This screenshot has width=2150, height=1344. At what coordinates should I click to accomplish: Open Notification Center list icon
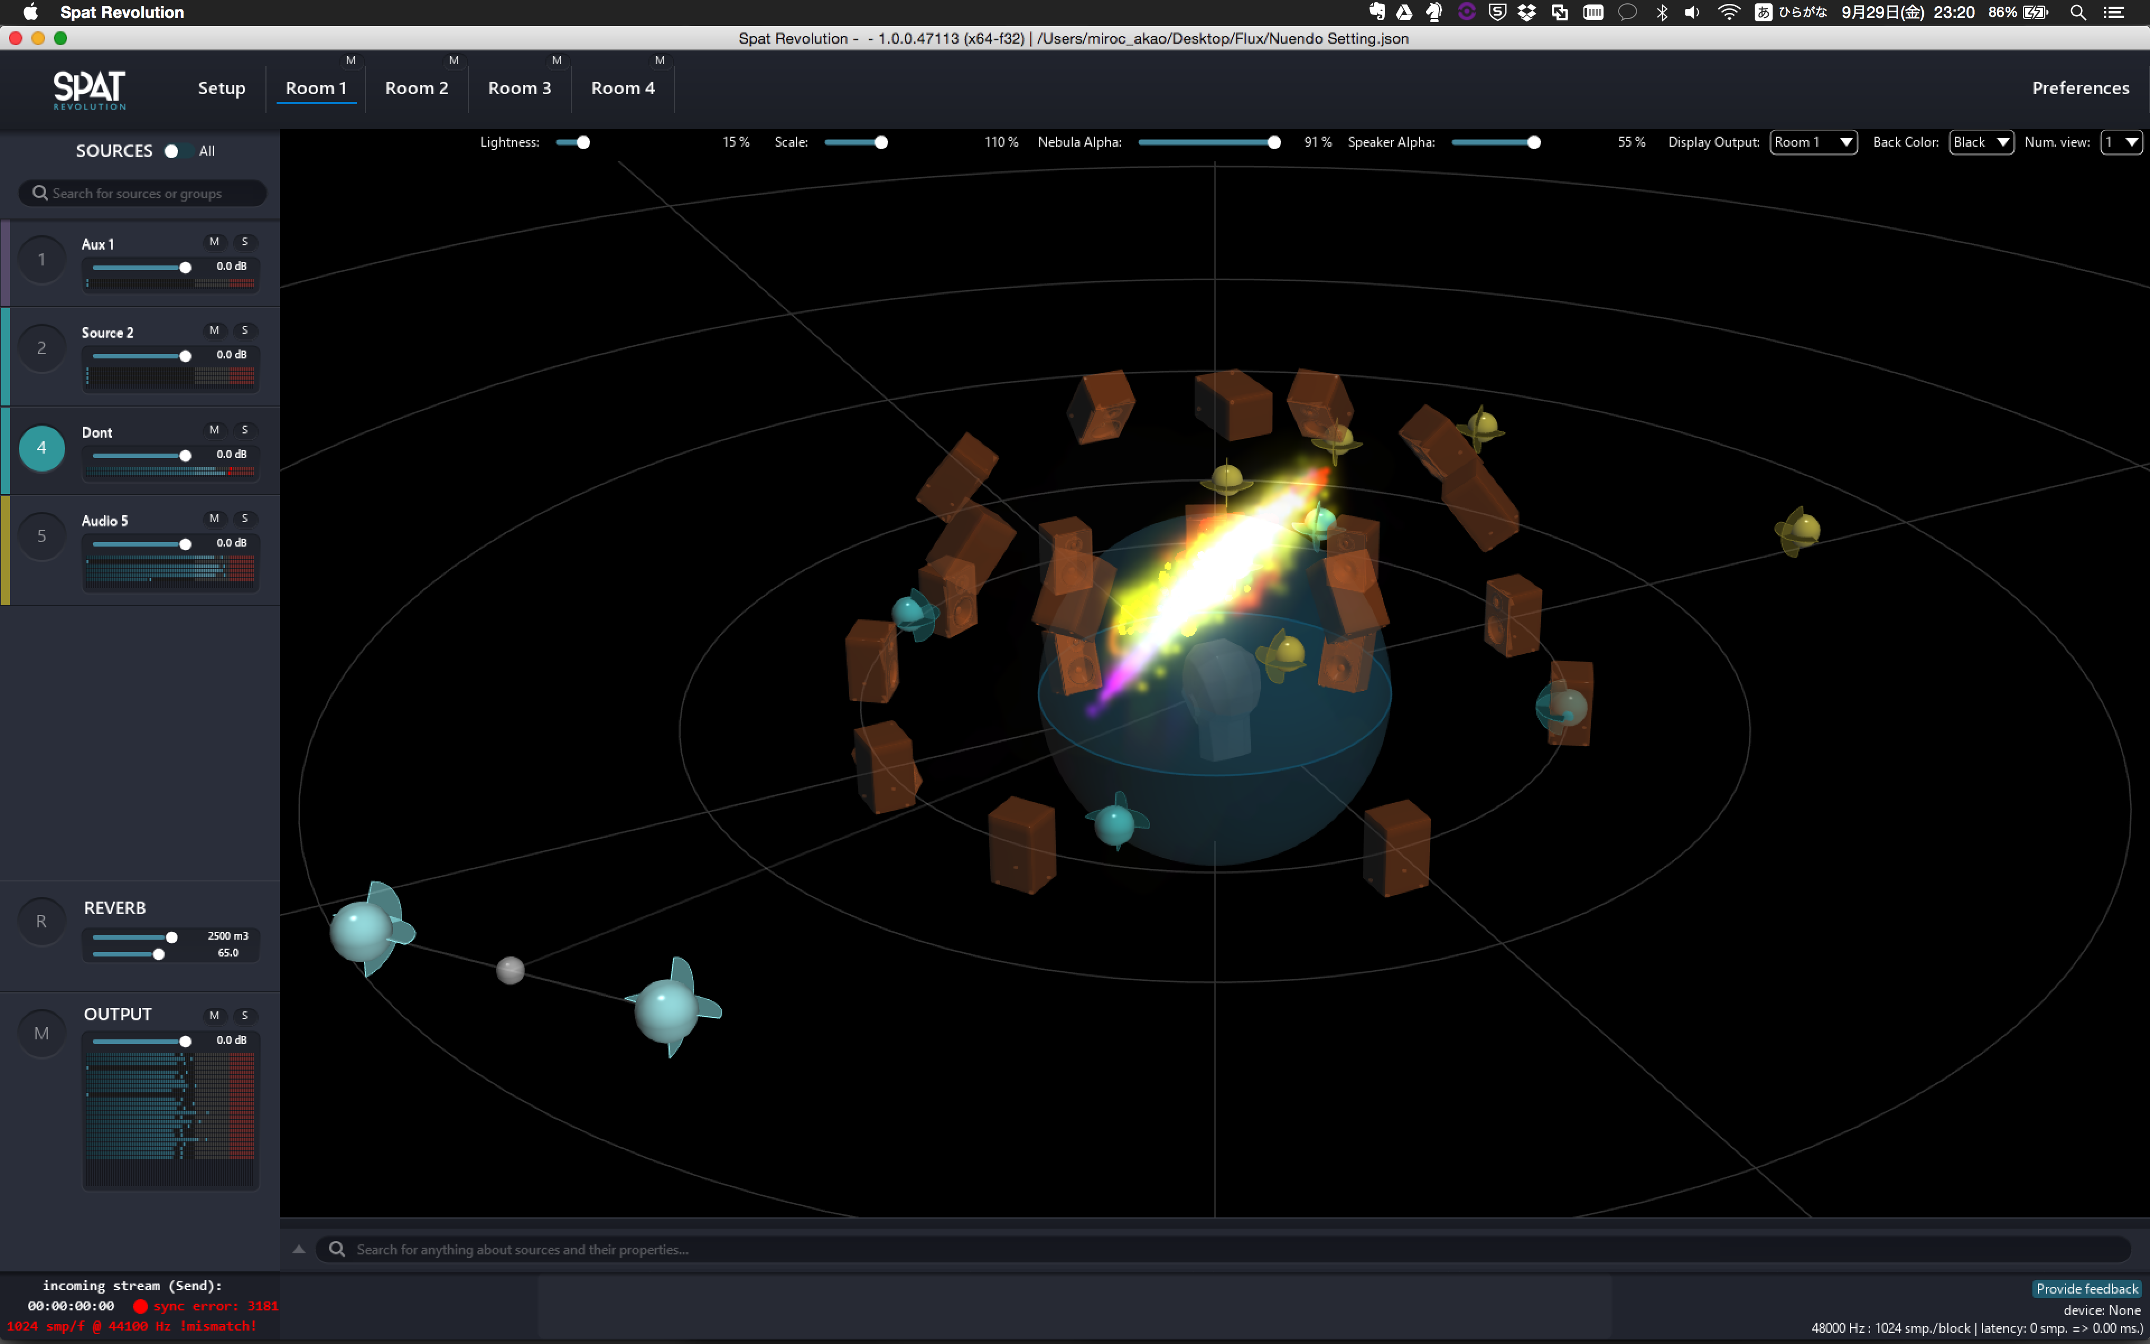click(x=2115, y=12)
